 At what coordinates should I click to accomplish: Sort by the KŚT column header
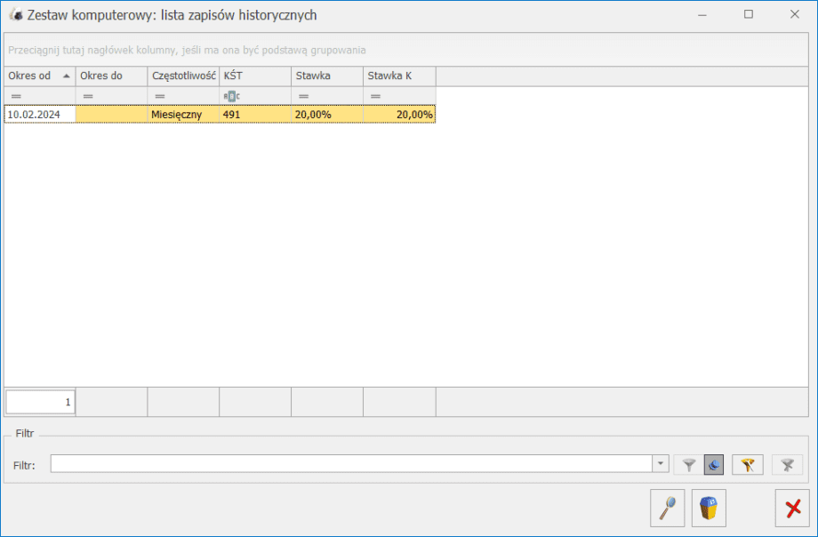(x=255, y=76)
